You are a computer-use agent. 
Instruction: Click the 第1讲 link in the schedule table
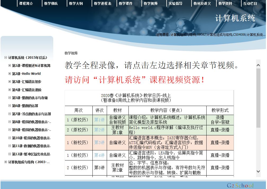(x=99, y=120)
